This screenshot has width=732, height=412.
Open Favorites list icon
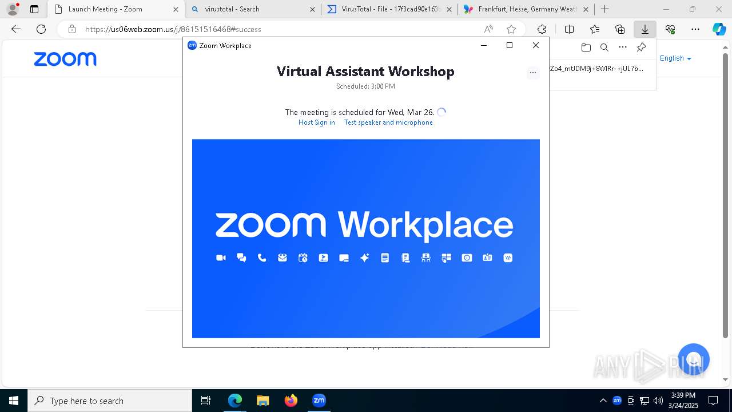point(595,29)
